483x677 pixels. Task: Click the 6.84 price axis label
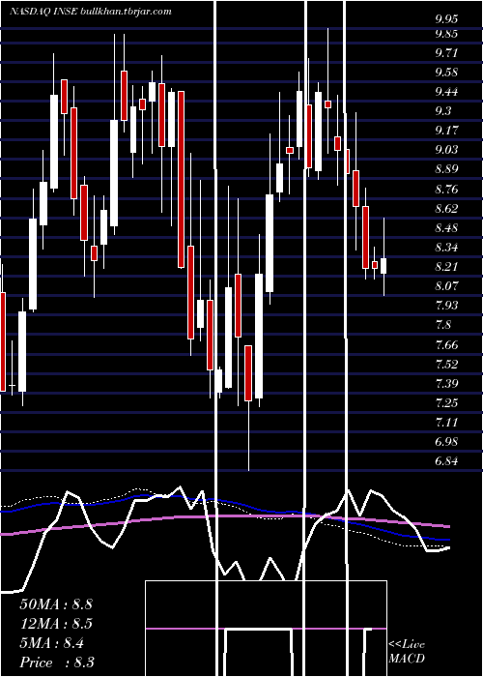coord(446,461)
